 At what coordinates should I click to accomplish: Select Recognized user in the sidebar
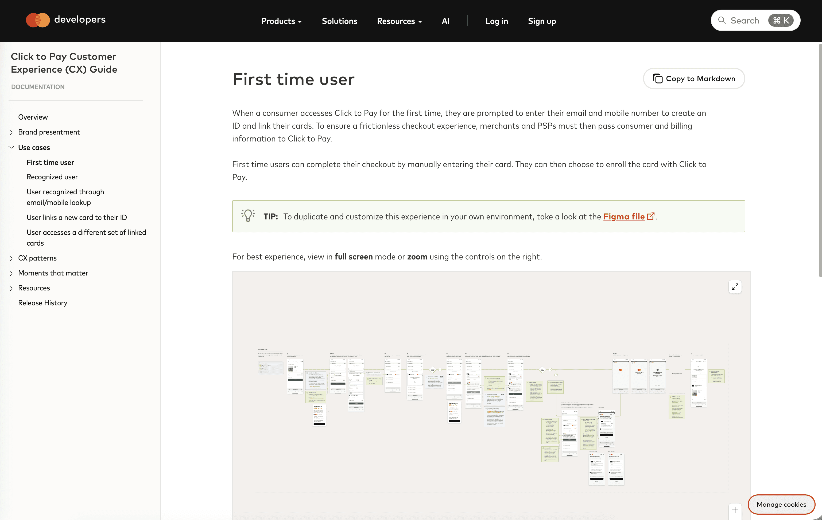[x=52, y=177]
